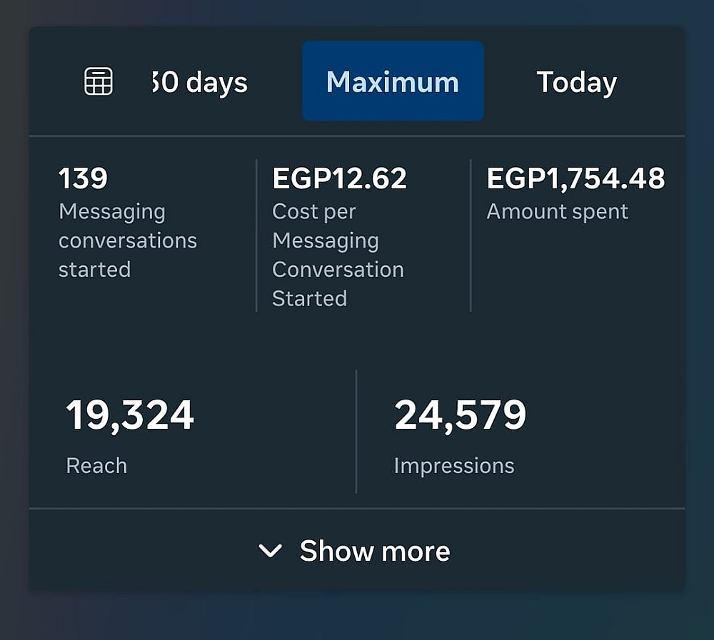
Task: Select the Maximum time range tab
Action: click(393, 81)
